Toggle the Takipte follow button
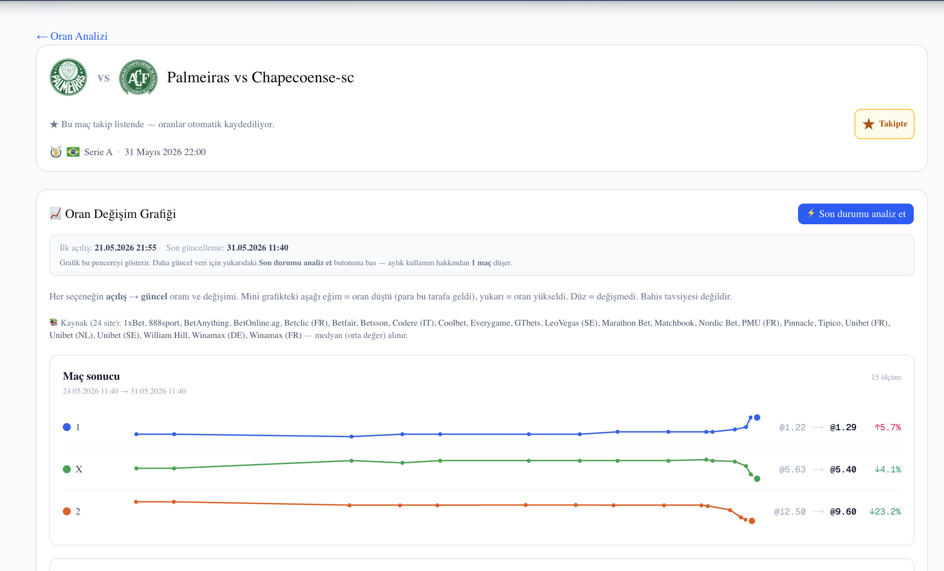Screen dimensions: 944x571 point(884,124)
